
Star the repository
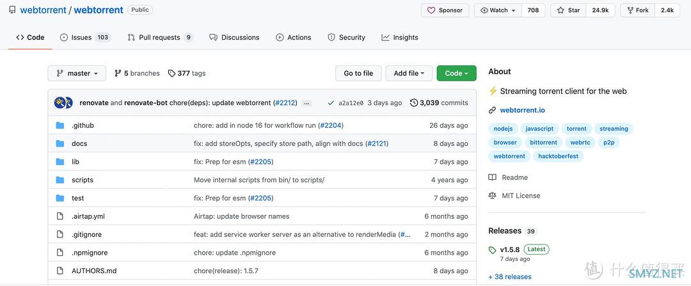point(568,10)
